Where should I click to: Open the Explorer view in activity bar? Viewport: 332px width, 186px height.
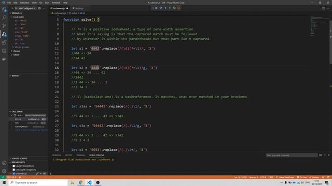point(4,9)
